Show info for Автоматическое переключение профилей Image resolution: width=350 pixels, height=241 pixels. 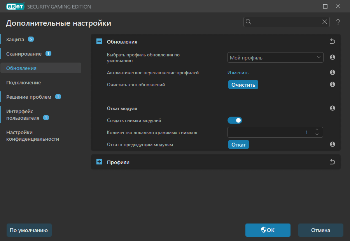pos(332,72)
